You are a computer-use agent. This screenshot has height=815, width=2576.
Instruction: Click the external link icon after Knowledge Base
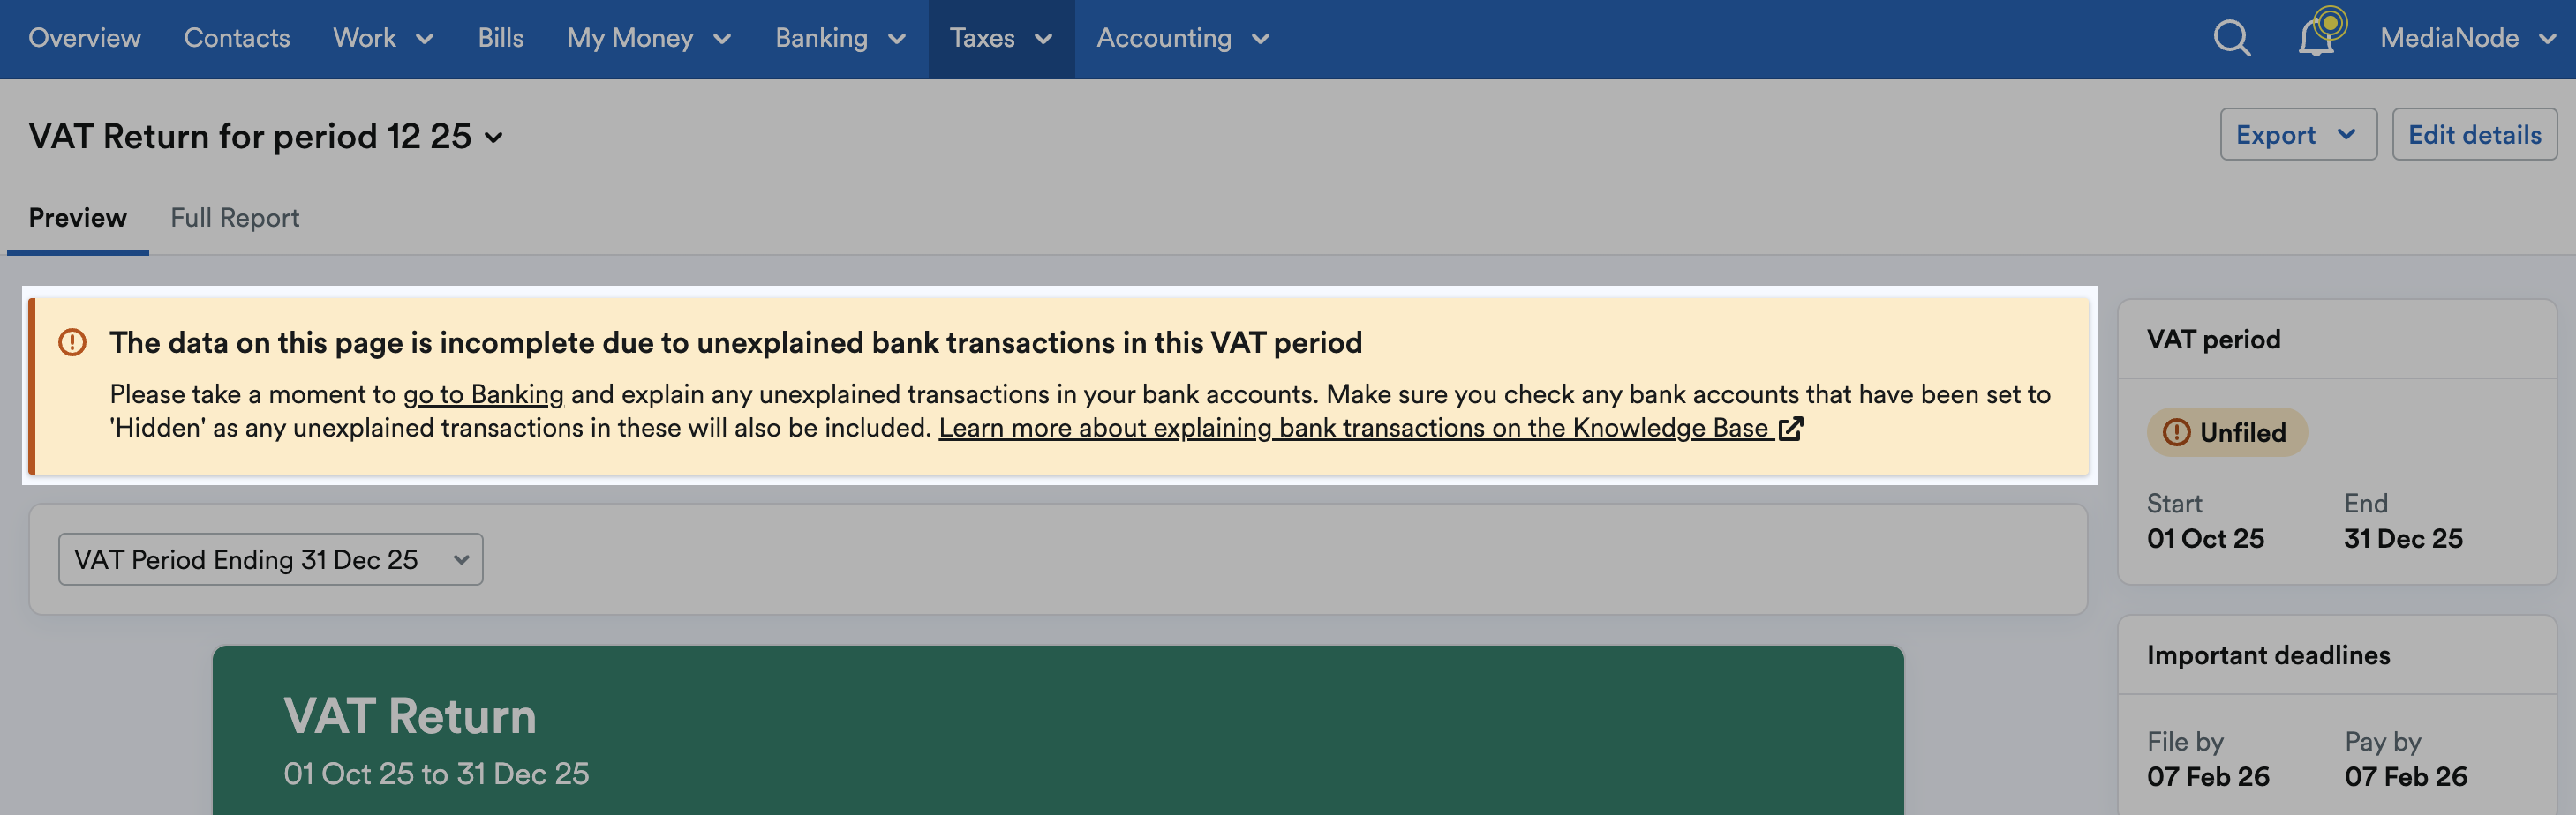[x=1791, y=429]
